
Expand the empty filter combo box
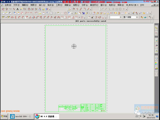(121, 17)
